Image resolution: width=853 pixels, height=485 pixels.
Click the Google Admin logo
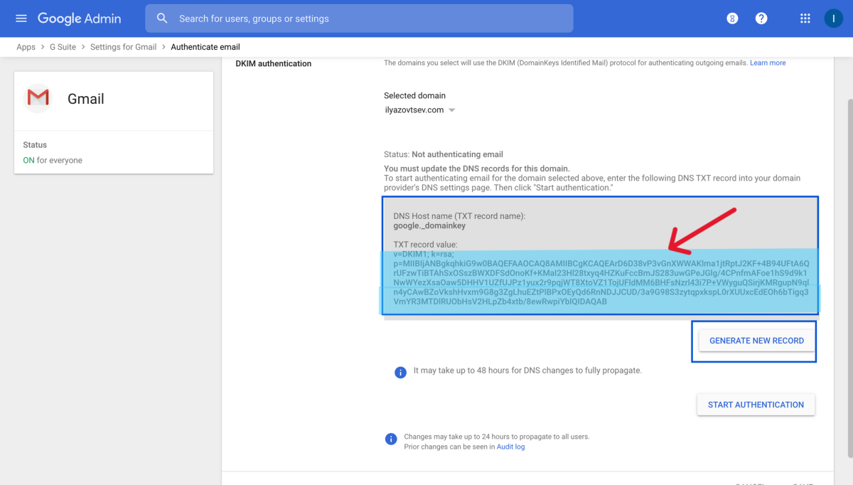[79, 18]
